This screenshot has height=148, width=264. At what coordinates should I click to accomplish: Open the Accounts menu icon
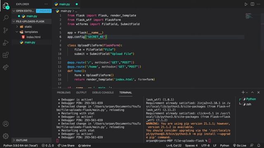[x=6, y=124]
